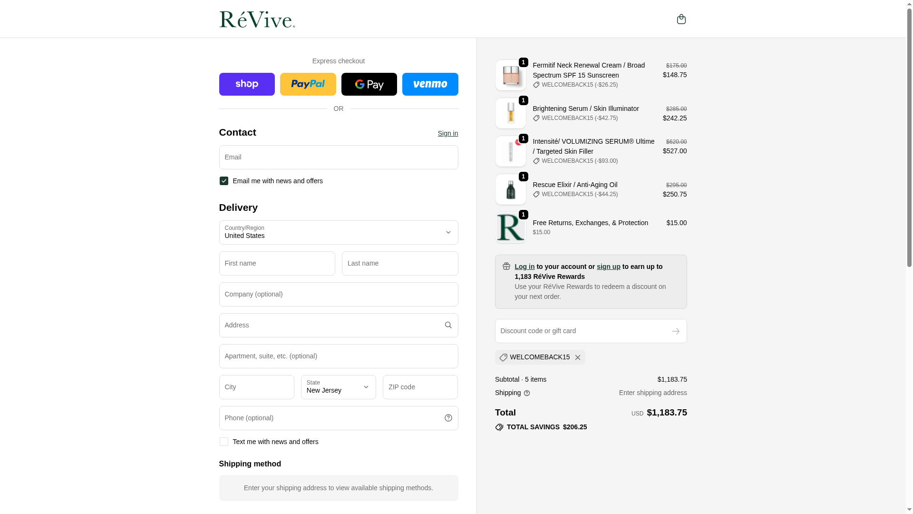The height and width of the screenshot is (514, 913).
Task: Select Google Pay express checkout
Action: click(x=369, y=84)
